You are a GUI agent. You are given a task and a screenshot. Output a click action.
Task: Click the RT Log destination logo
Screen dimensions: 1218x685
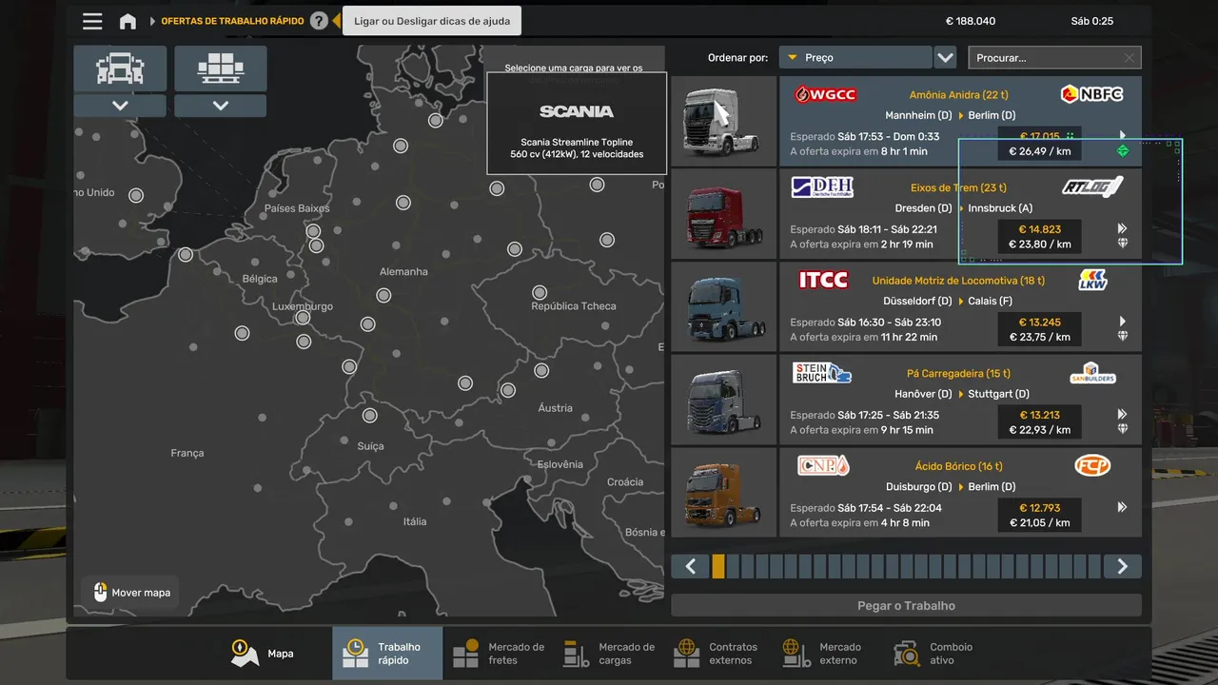pos(1092,186)
